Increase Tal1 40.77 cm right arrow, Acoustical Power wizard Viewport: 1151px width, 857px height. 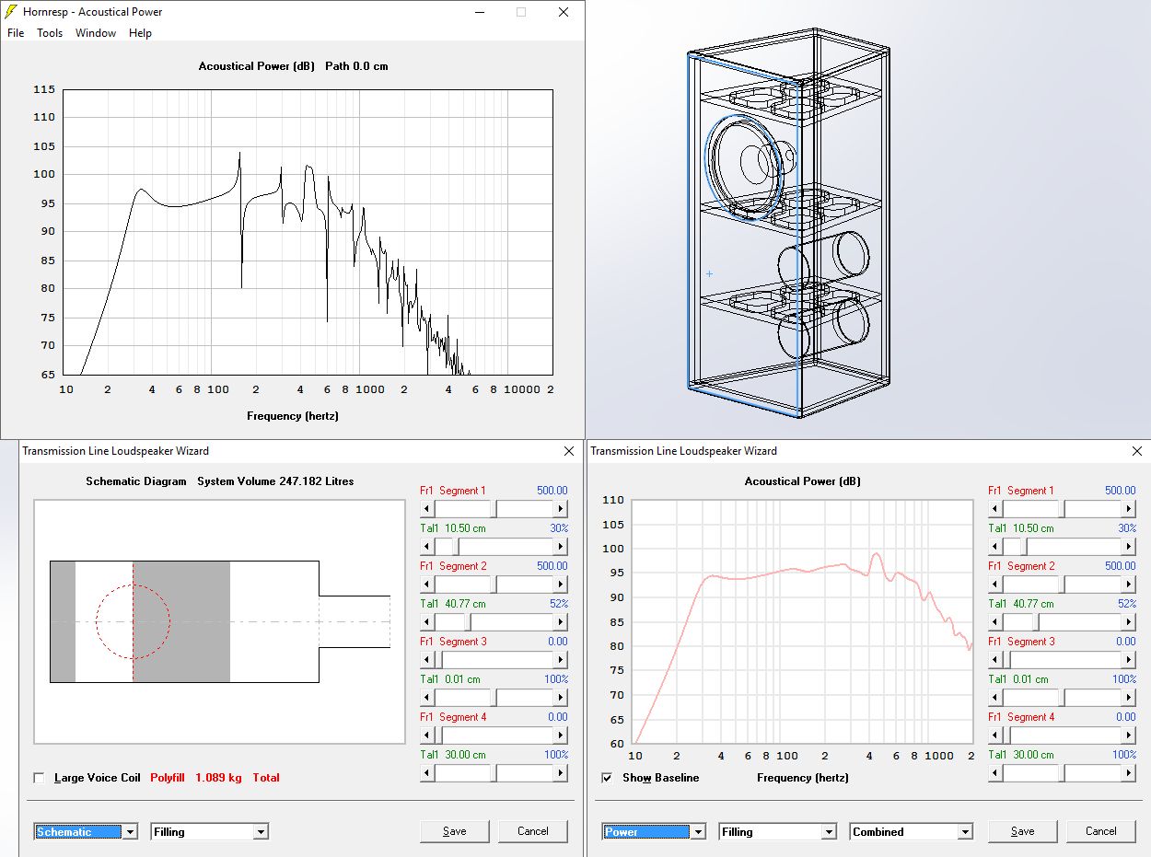pos(1129,622)
